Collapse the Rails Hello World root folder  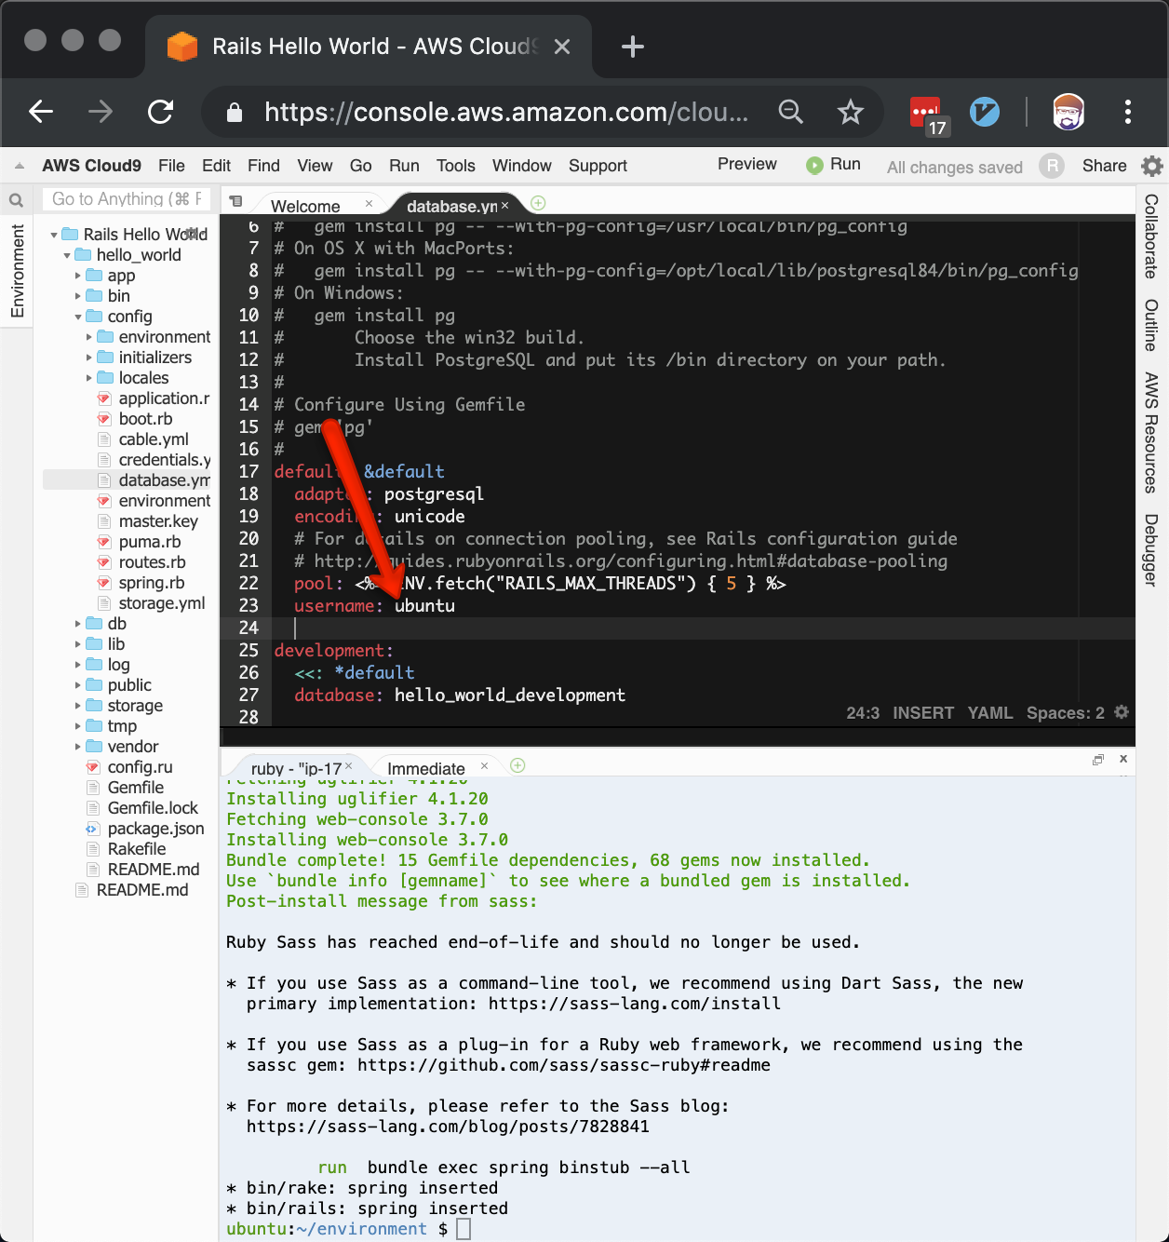54,235
